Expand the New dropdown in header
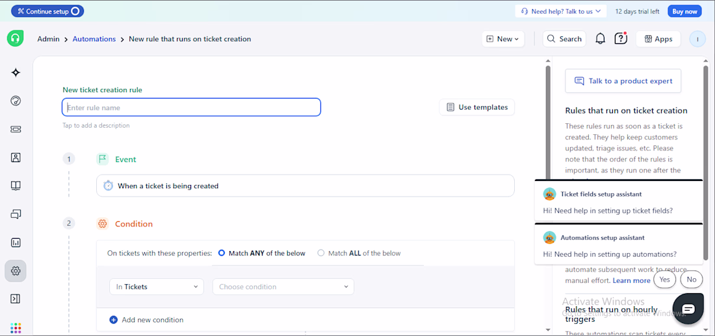This screenshot has width=715, height=336. pos(503,39)
